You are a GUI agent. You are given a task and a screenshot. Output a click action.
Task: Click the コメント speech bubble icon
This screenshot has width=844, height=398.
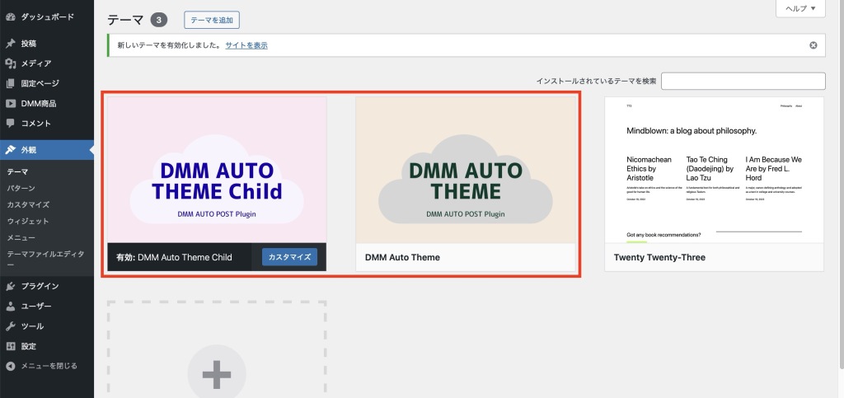[x=10, y=123]
